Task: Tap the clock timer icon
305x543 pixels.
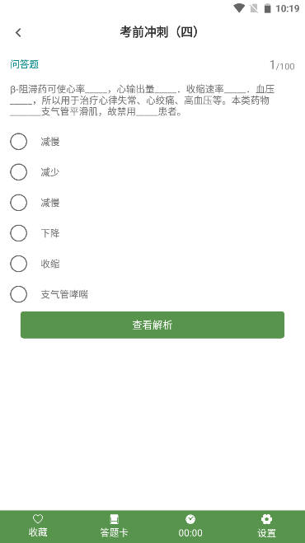Action: coord(190,519)
